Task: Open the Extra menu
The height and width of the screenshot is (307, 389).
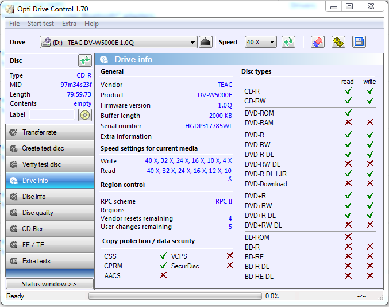Action: 69,24
